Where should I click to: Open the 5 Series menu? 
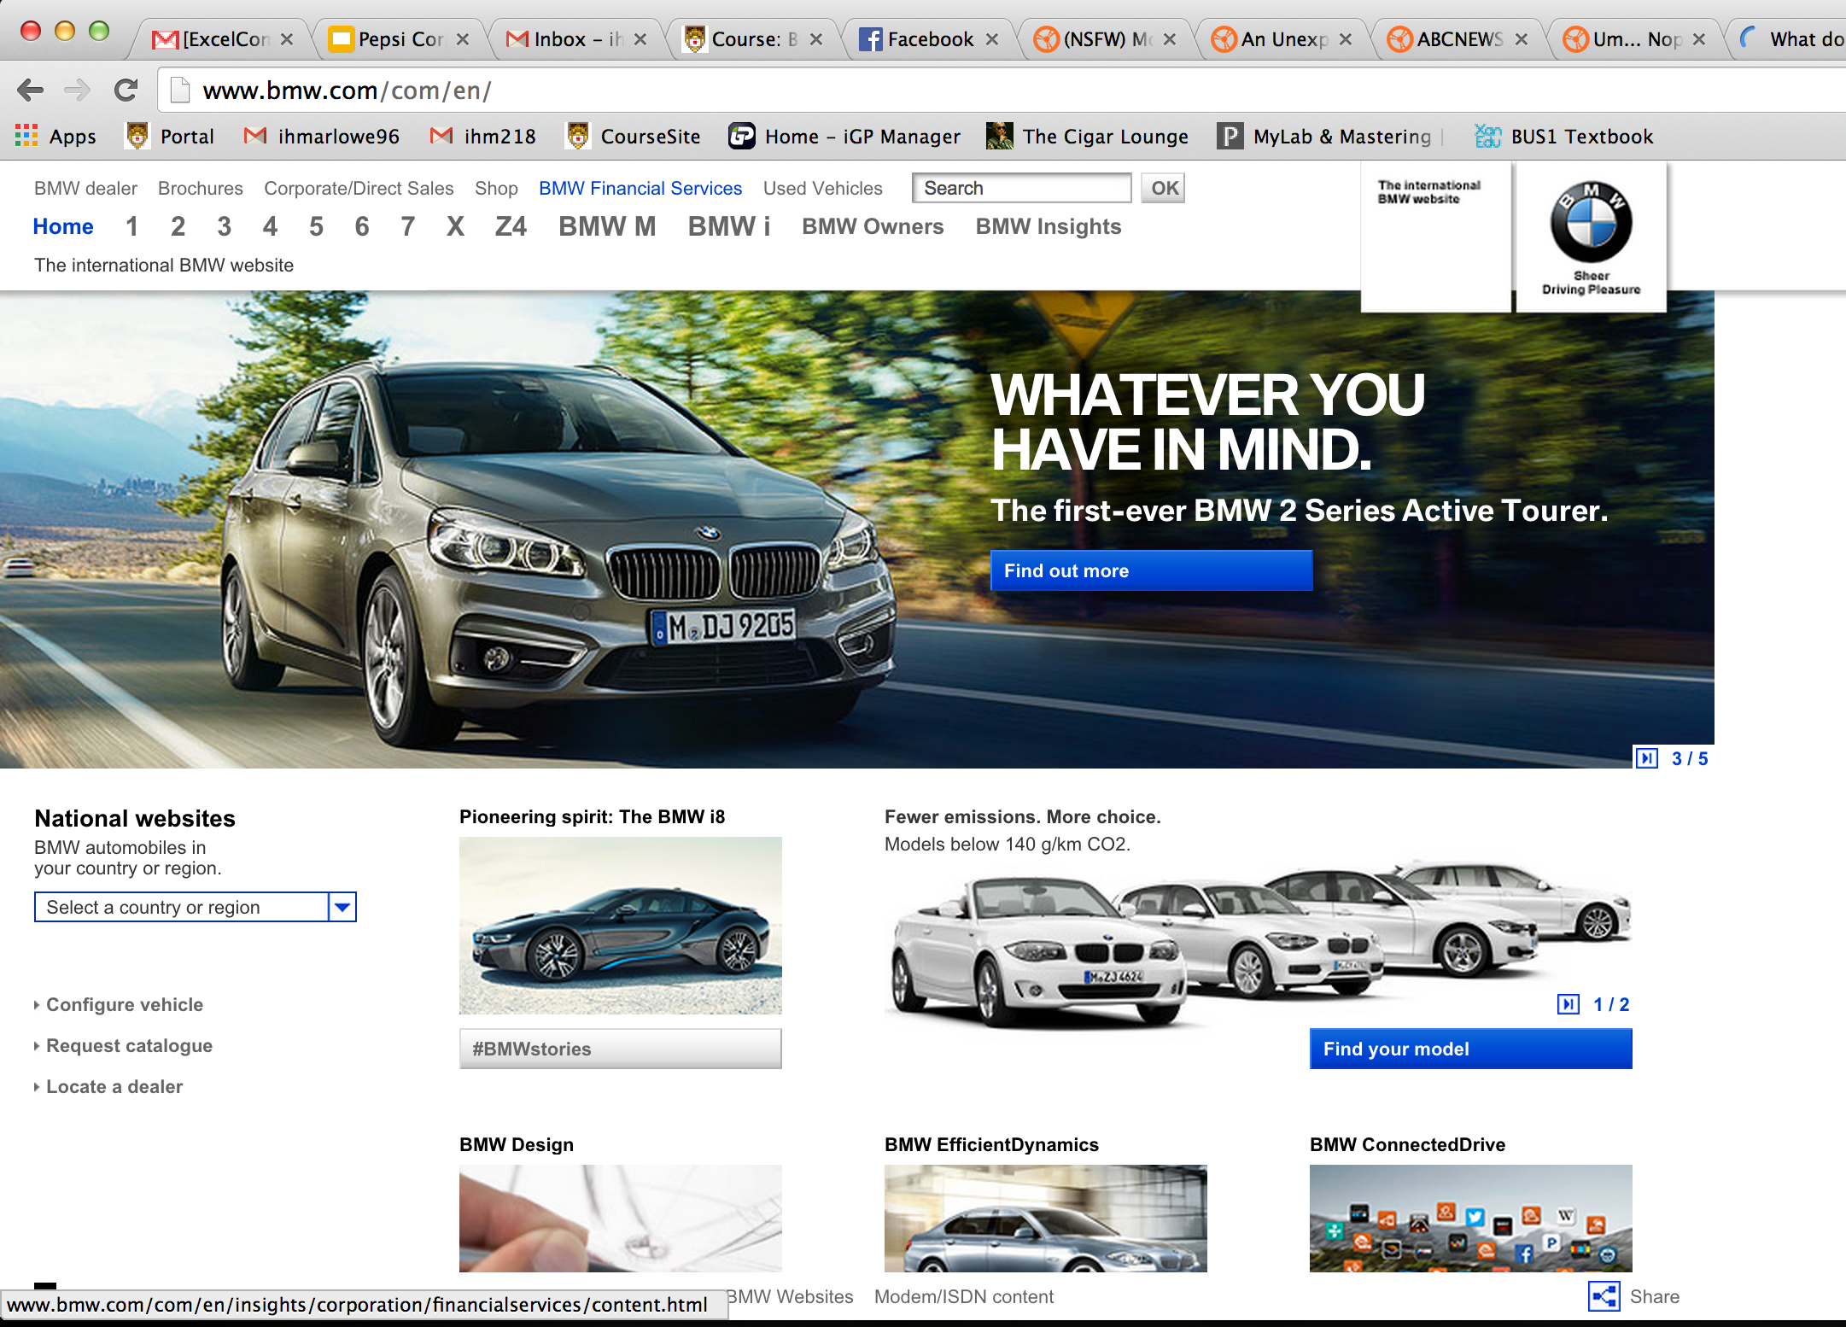(316, 226)
